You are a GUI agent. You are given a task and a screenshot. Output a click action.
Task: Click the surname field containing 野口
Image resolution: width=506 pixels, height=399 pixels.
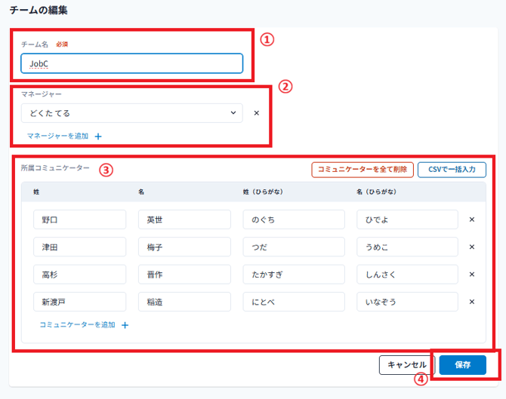79,219
